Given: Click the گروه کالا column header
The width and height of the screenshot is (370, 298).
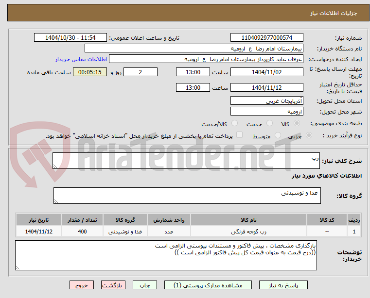Looking at the screenshot, I should point(125,220).
